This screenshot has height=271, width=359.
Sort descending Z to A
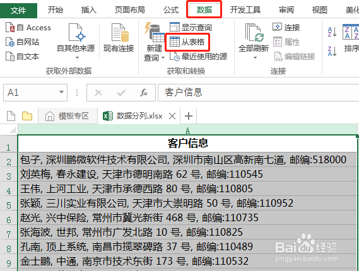[x=332, y=51]
